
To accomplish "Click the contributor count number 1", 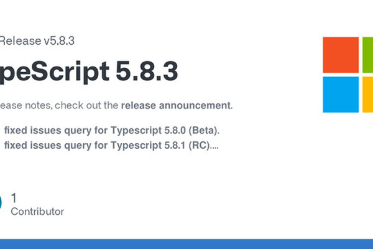I will tap(14, 198).
